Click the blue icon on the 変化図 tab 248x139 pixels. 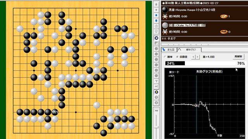click(164, 50)
